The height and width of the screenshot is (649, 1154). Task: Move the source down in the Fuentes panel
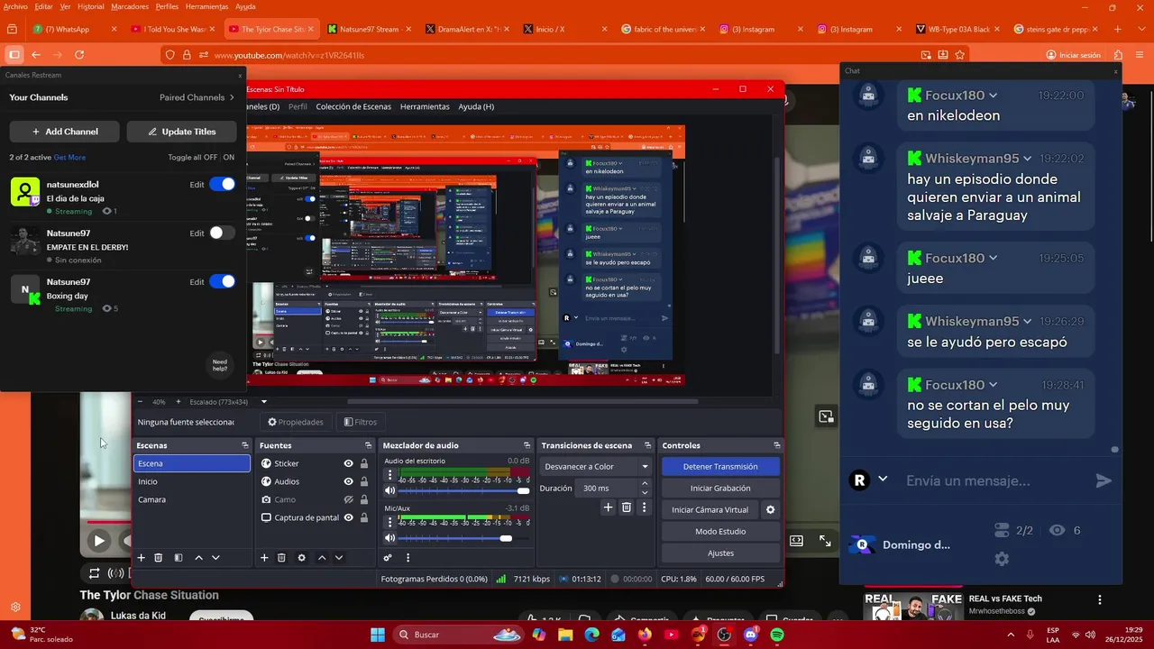(x=339, y=558)
